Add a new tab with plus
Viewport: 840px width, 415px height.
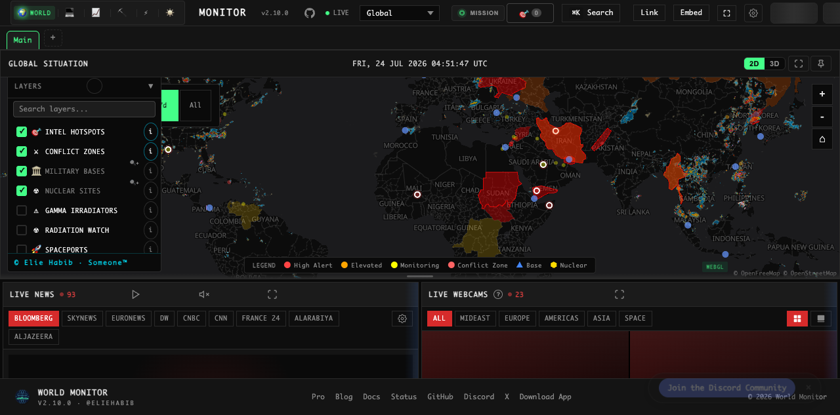pos(53,38)
